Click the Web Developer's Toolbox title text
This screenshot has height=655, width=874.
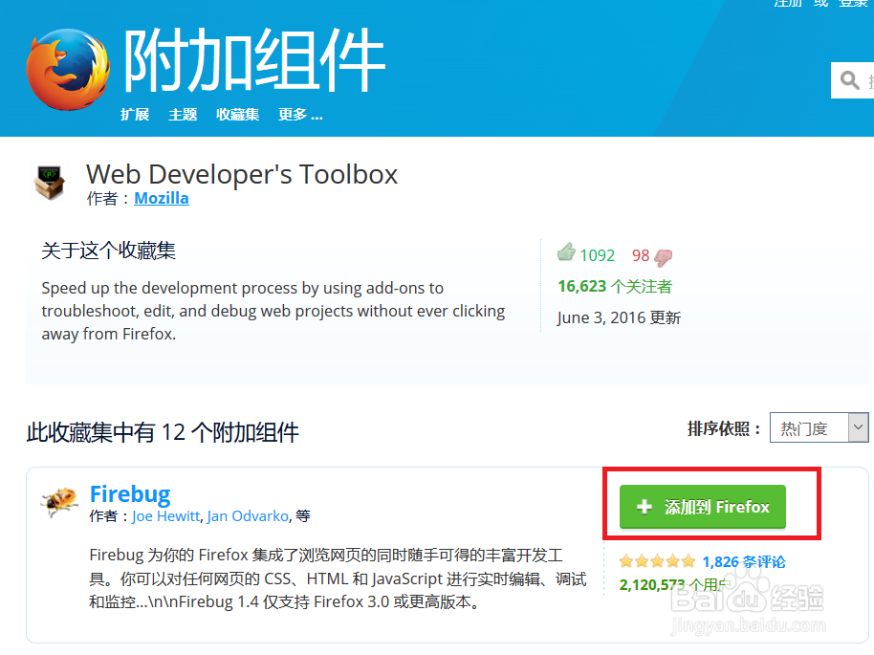point(242,174)
